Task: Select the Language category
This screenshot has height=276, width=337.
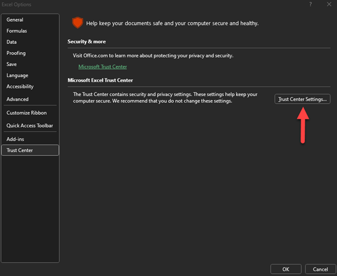Action: click(x=17, y=76)
